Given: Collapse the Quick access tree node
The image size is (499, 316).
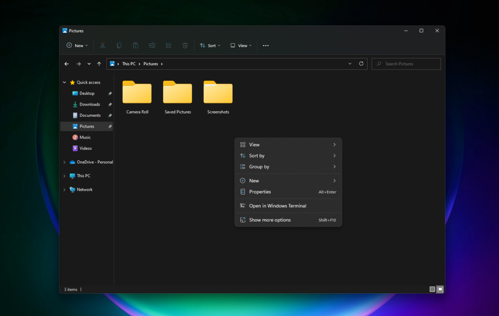Looking at the screenshot, I should pyautogui.click(x=64, y=82).
